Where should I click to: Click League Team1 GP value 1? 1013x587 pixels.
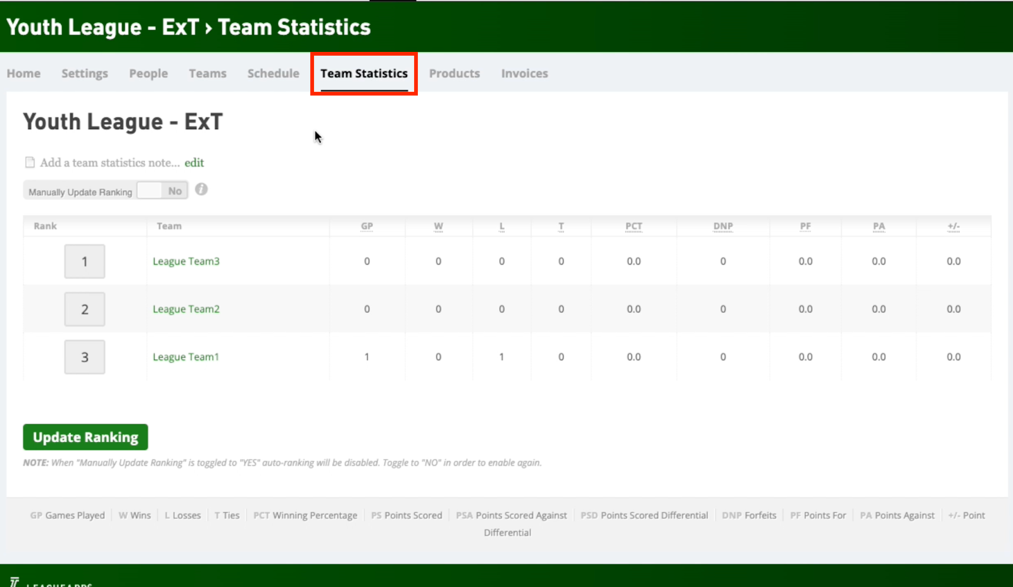367,357
